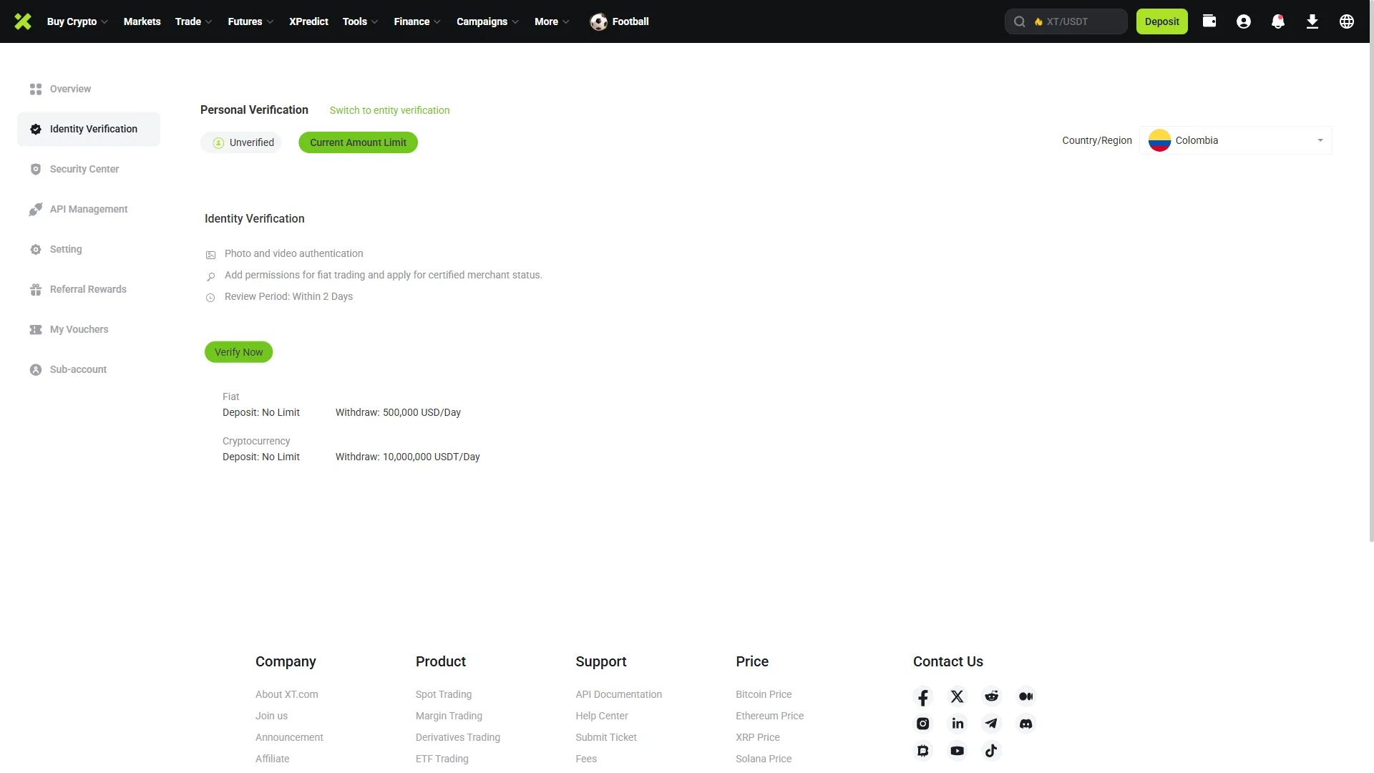The image size is (1374, 773).
Task: Open the Discord social icon
Action: click(1025, 724)
